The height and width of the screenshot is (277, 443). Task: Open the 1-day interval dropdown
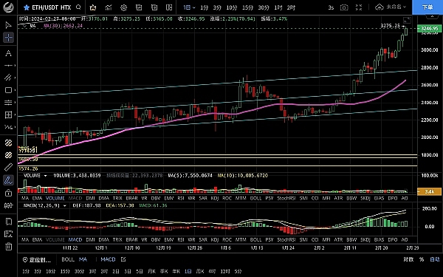(189, 7)
